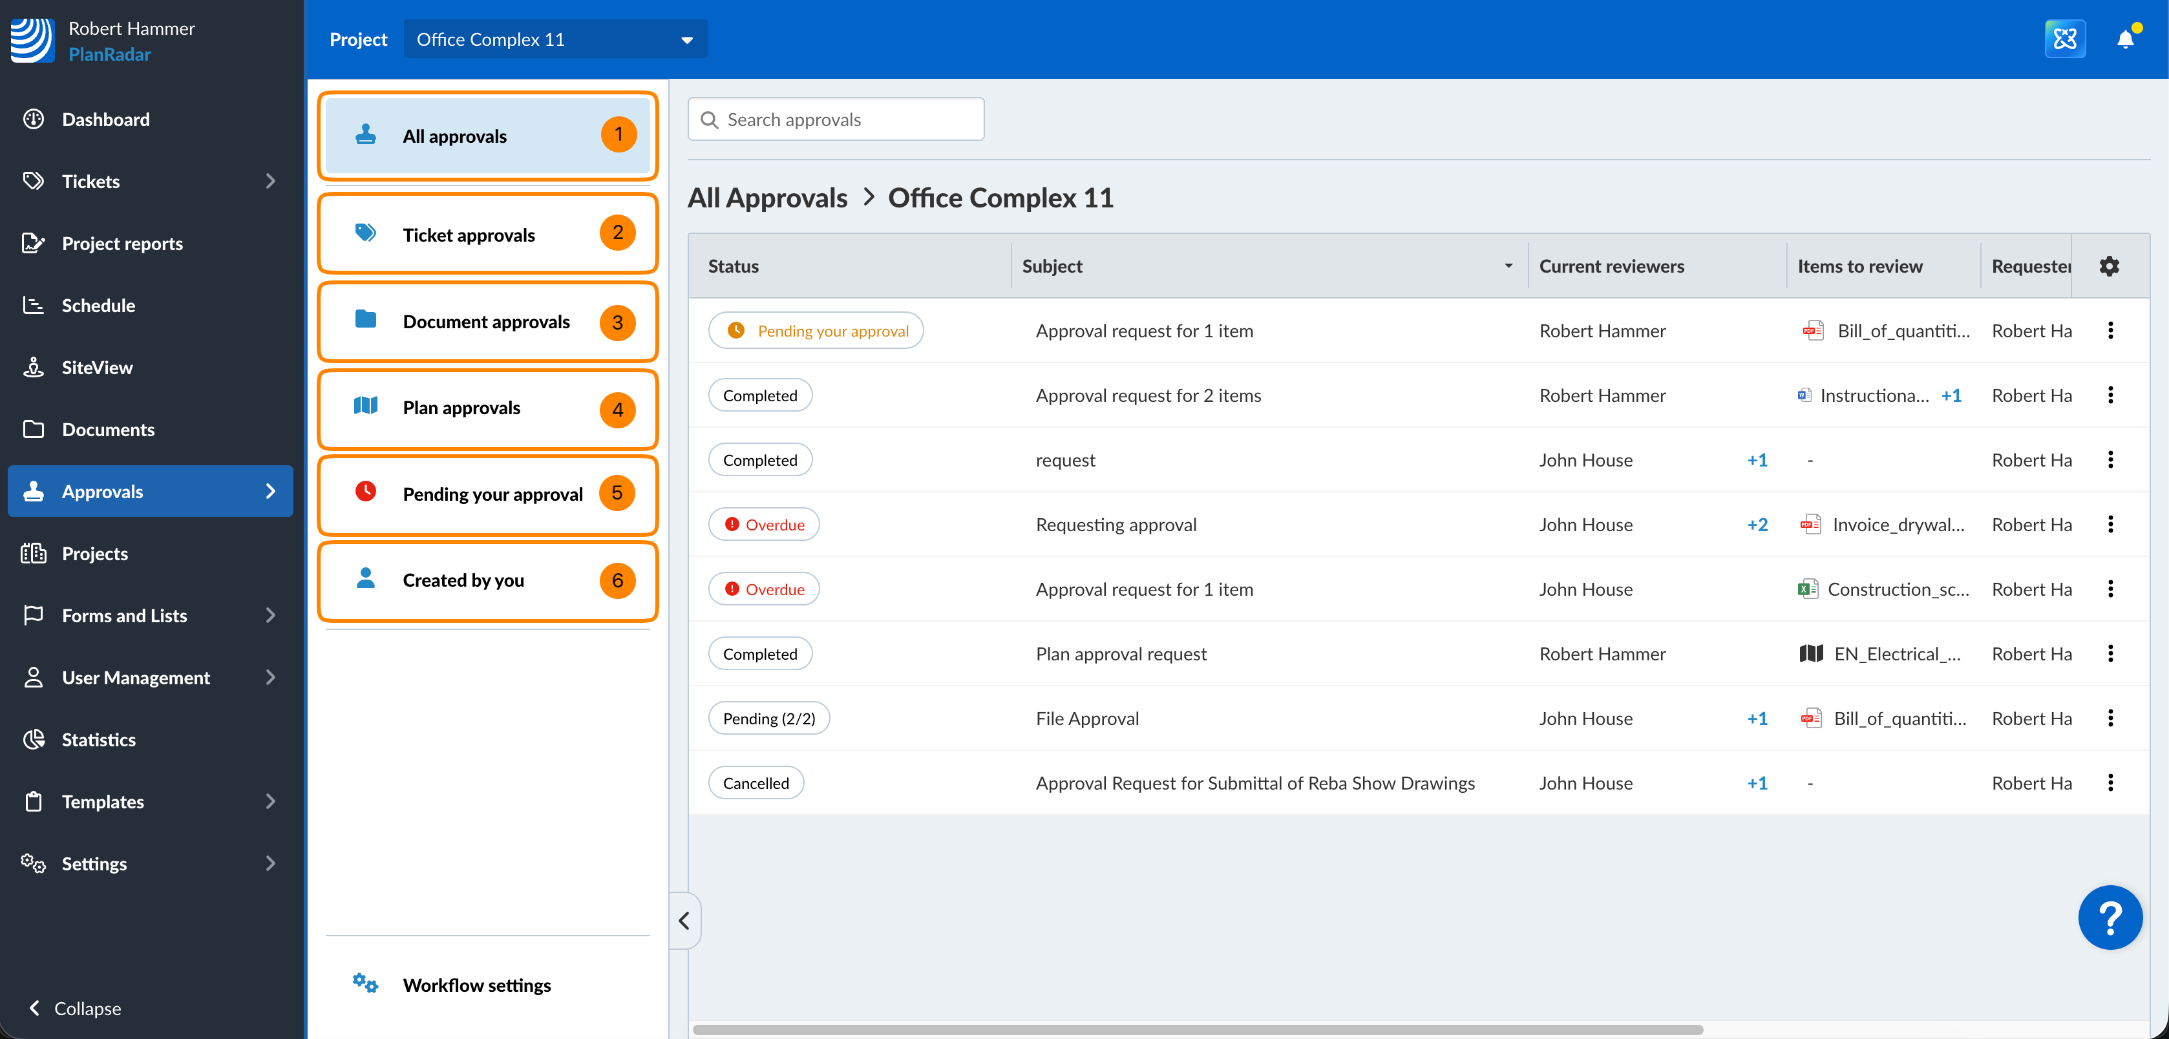2169x1039 pixels.
Task: Open Workflow settings gears icon
Action: point(365,983)
